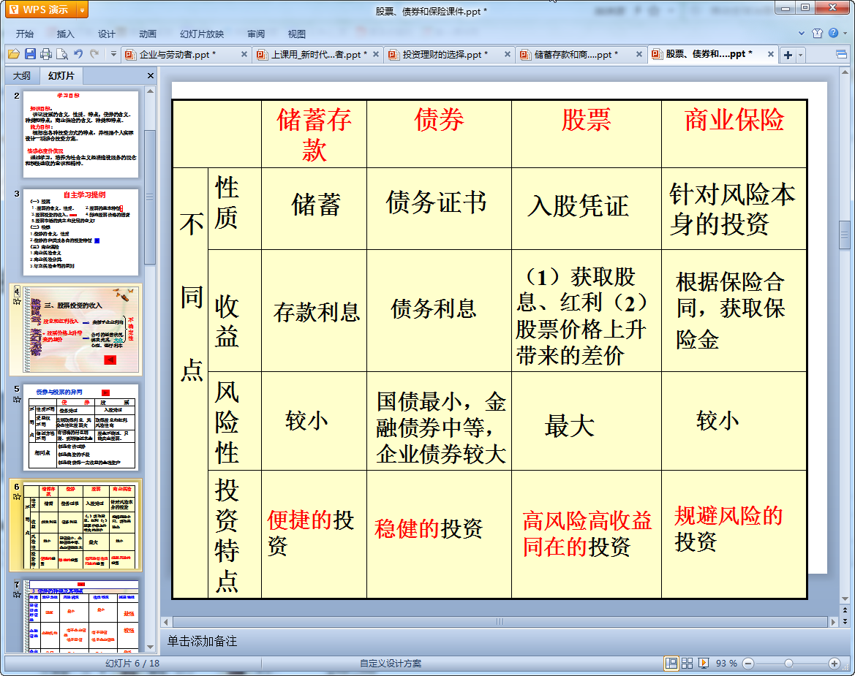Image resolution: width=855 pixels, height=676 pixels.
Task: Click animation star icon beside slide 7
Action: [x=17, y=594]
